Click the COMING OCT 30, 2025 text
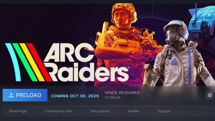Viewport: 215px width, 121px height. click(x=75, y=96)
